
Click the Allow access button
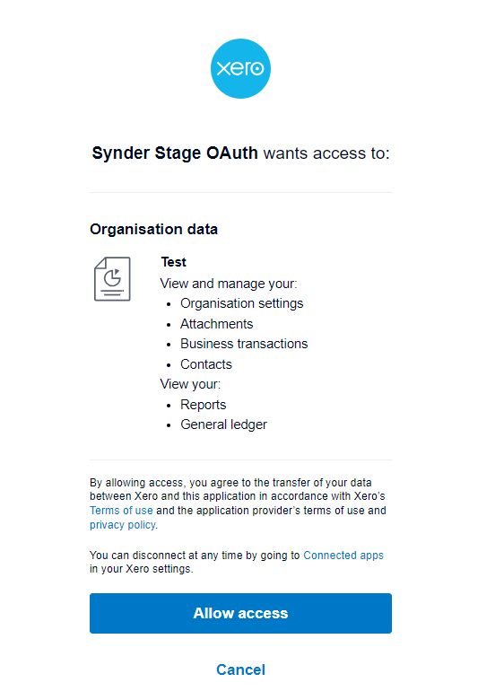pos(240,613)
